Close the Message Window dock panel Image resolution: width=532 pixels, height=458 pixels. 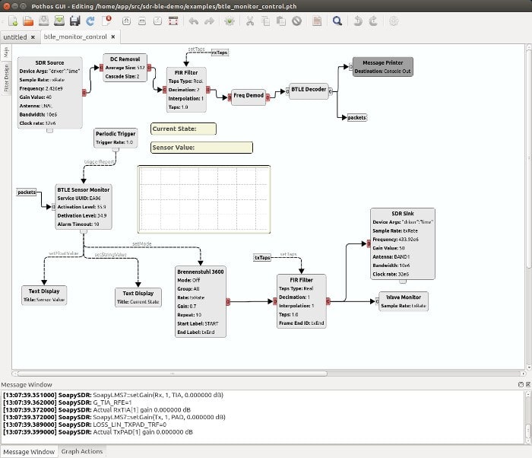click(x=528, y=384)
